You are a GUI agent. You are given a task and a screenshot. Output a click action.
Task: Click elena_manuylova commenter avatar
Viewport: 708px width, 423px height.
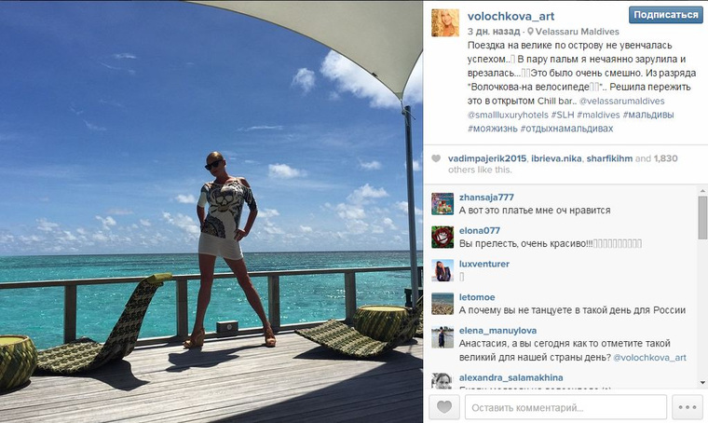442,337
